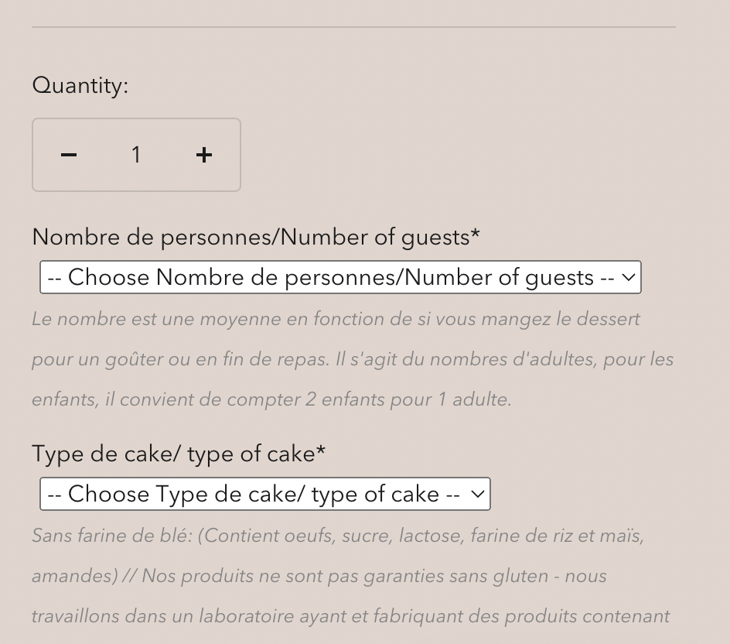730x644 pixels.
Task: Click the Type de cake/ type of cake label
Action: 179,454
